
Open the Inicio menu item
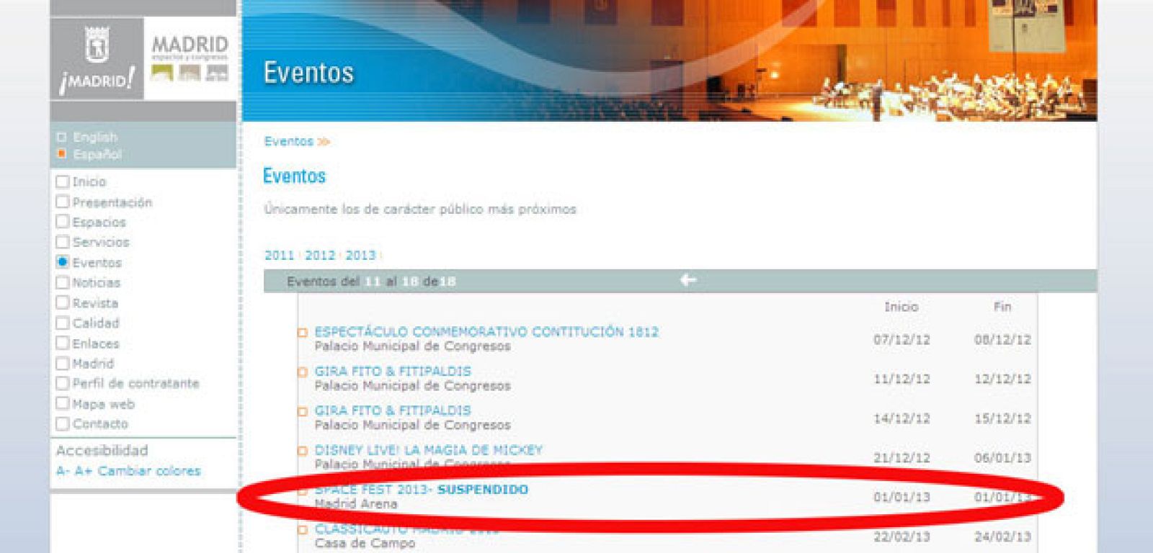89,181
